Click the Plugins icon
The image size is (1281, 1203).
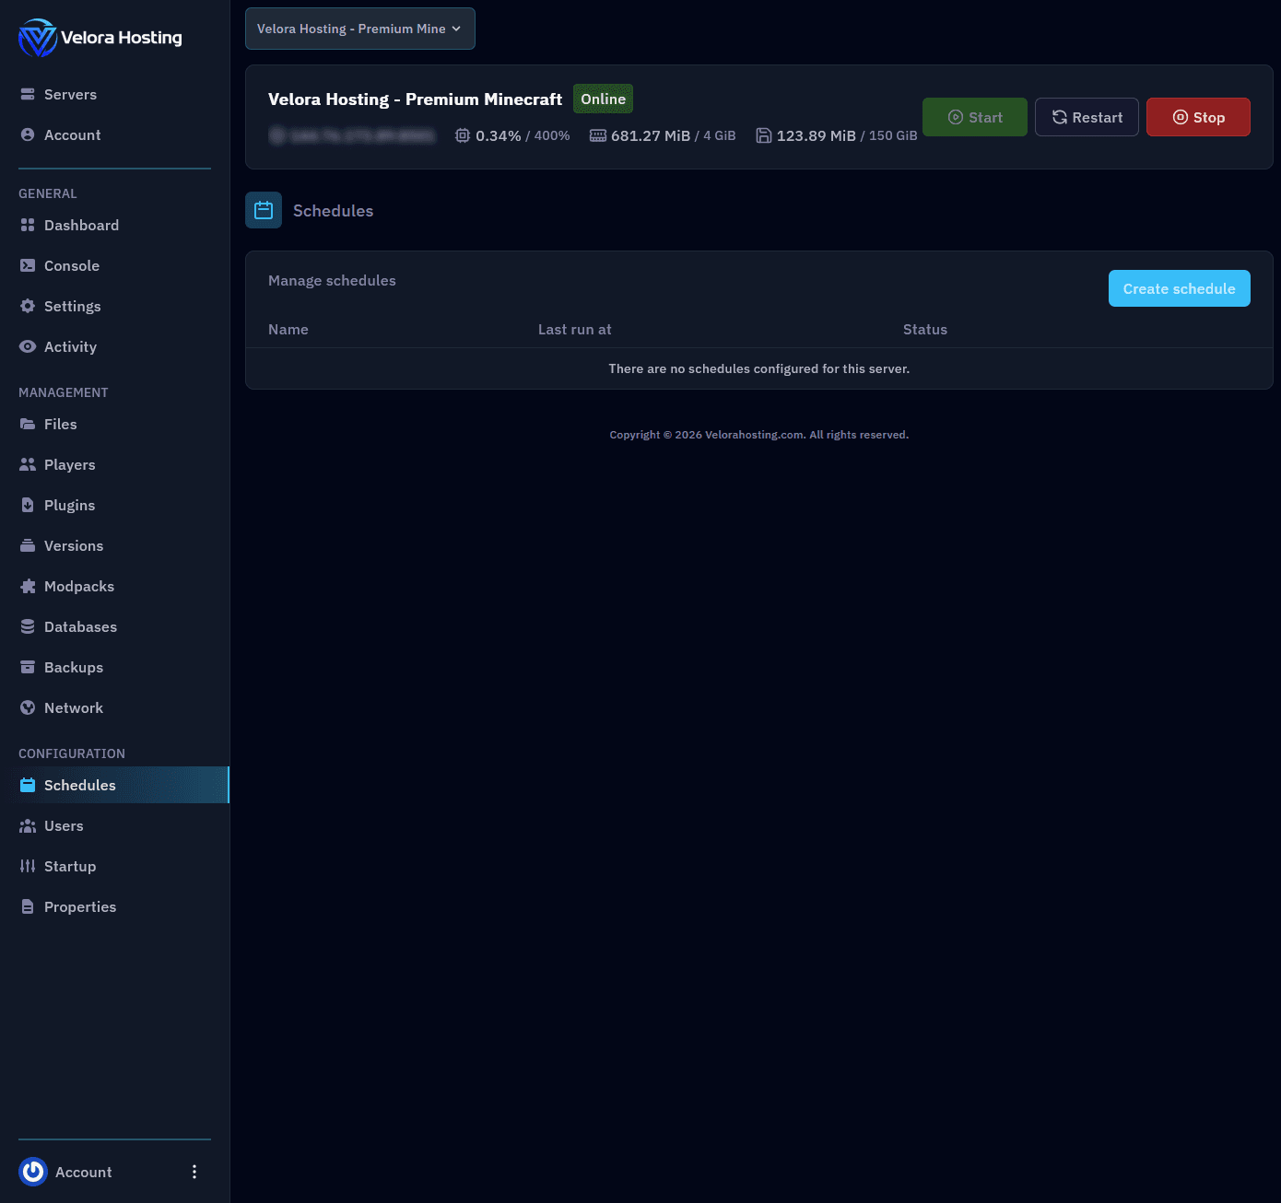[x=28, y=505]
